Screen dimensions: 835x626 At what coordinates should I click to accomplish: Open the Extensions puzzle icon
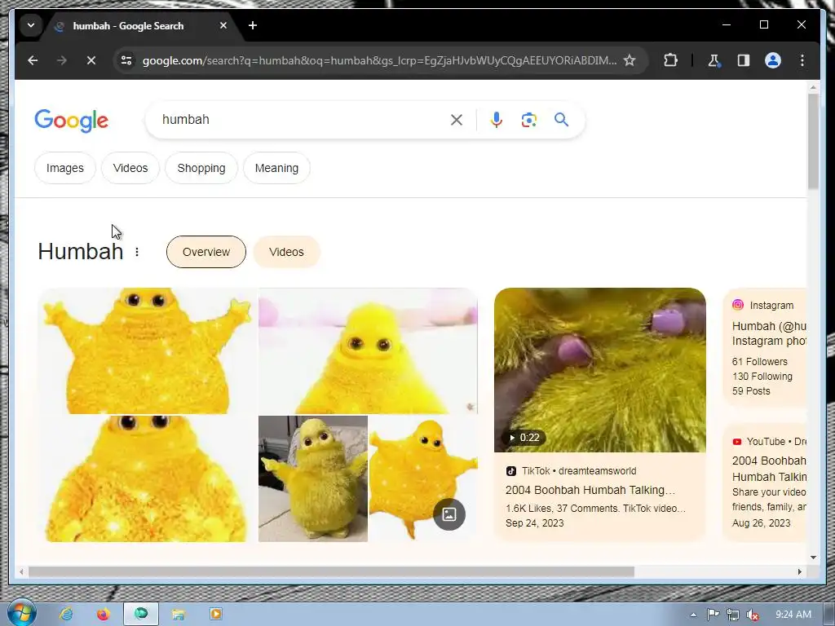click(670, 60)
